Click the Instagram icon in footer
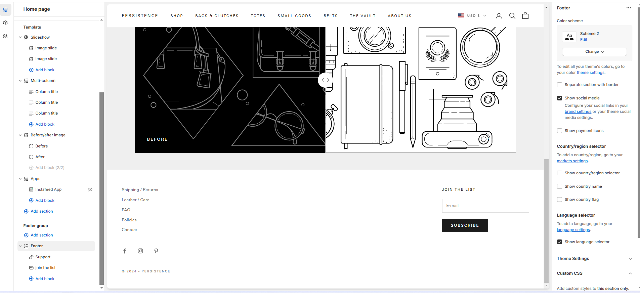640x307 pixels. pos(140,251)
